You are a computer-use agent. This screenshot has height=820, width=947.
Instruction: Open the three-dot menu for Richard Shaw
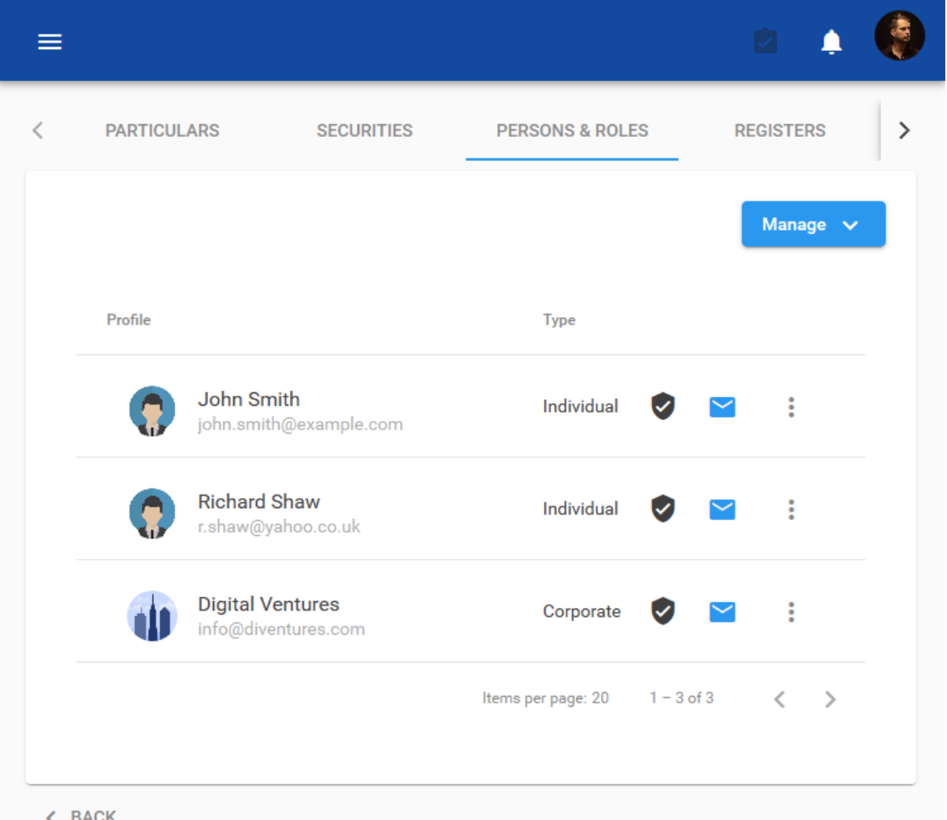pos(791,510)
